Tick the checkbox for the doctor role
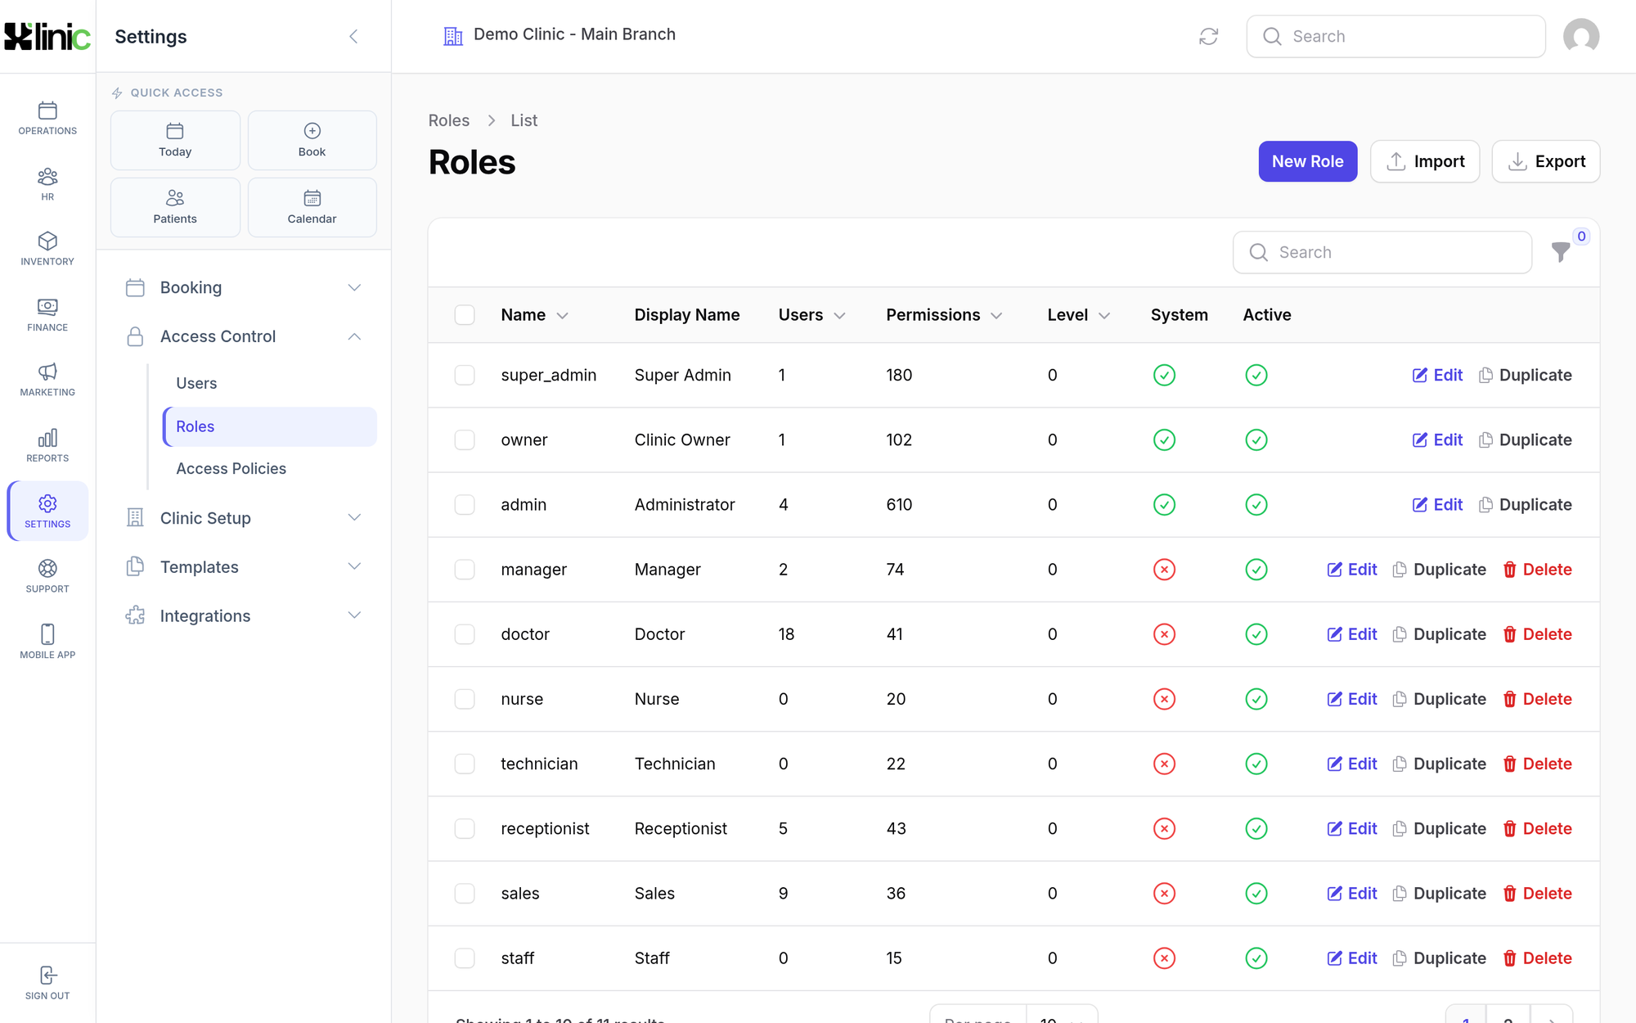 (465, 634)
